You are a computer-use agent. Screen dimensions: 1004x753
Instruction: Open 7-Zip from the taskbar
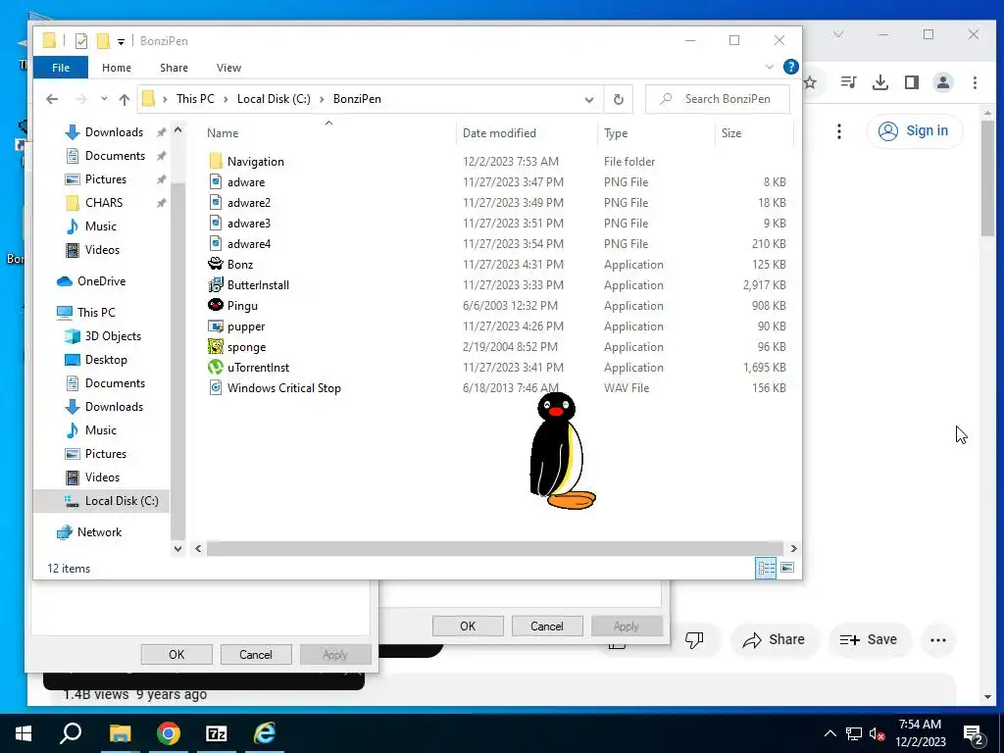pyautogui.click(x=217, y=733)
